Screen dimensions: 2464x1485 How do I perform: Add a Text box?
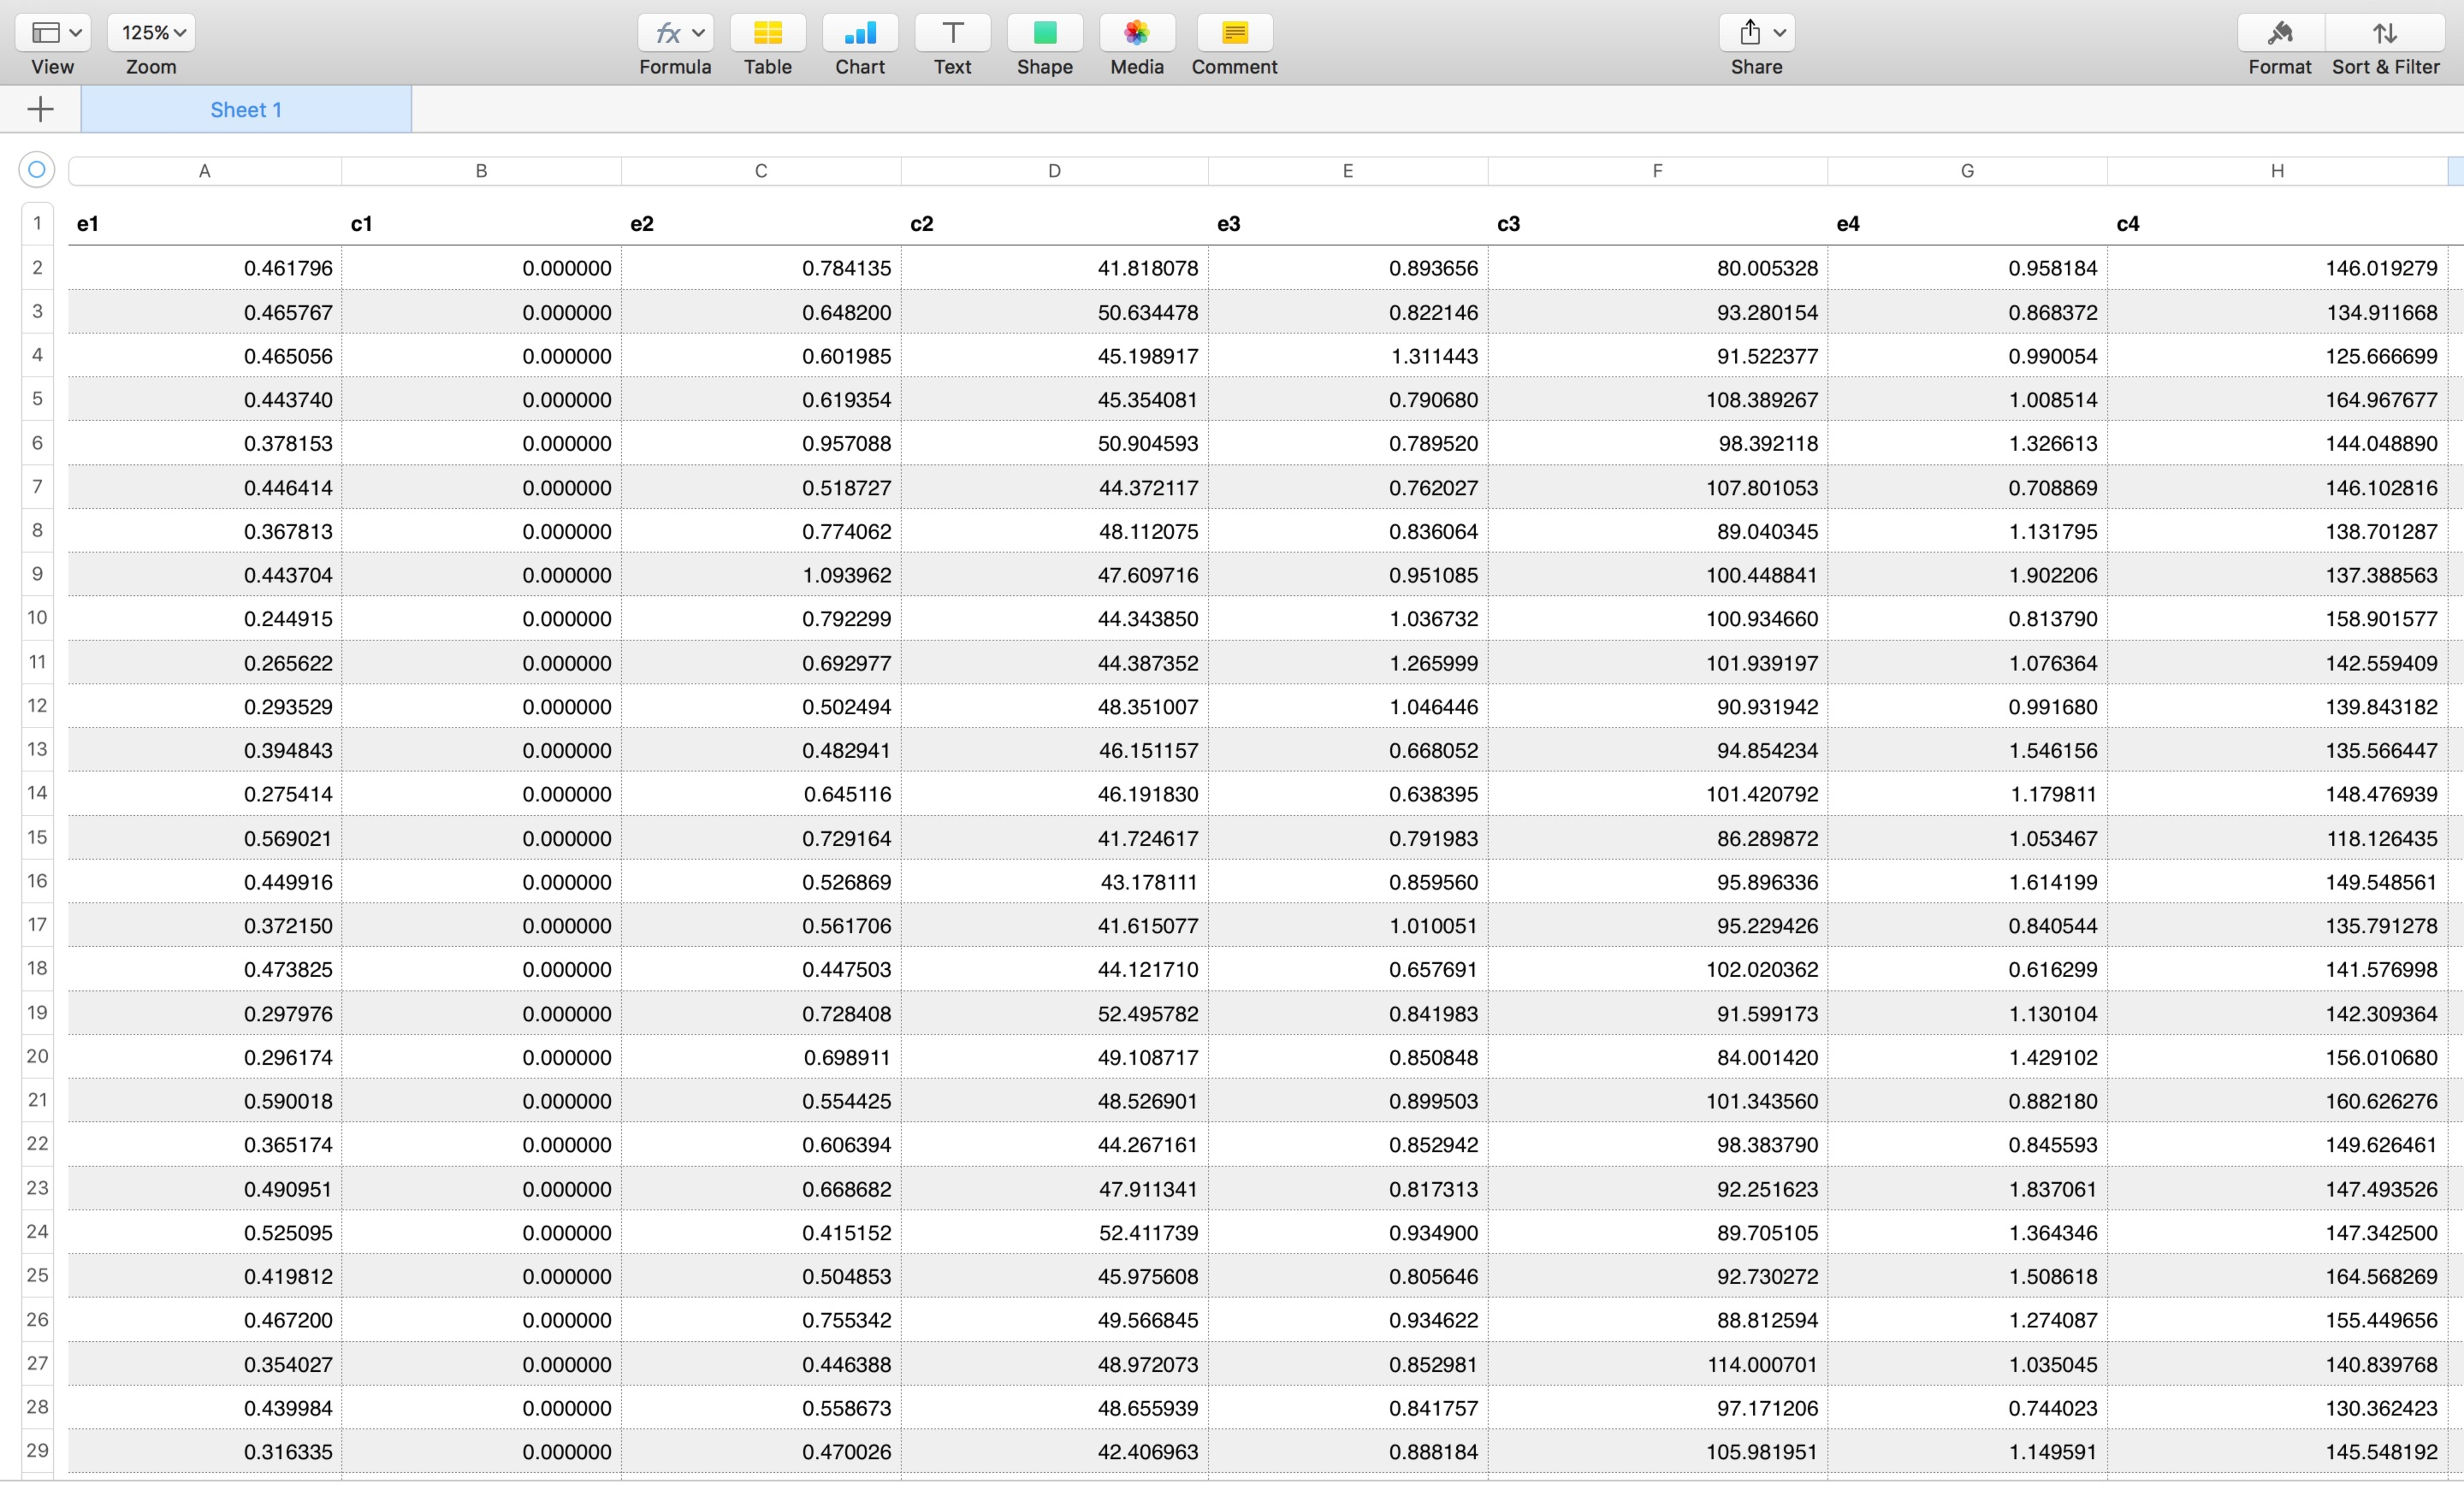952,33
